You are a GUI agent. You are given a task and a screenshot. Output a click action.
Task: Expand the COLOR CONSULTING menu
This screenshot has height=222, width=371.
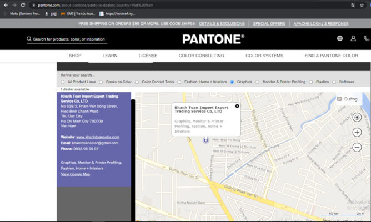201,56
